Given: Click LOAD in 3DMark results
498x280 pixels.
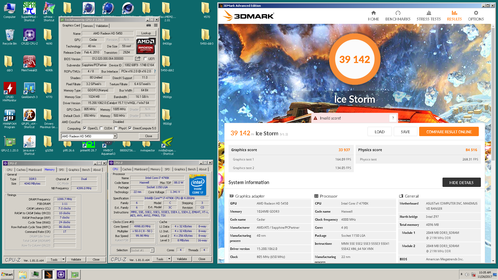Looking at the screenshot, I should tap(379, 132).
